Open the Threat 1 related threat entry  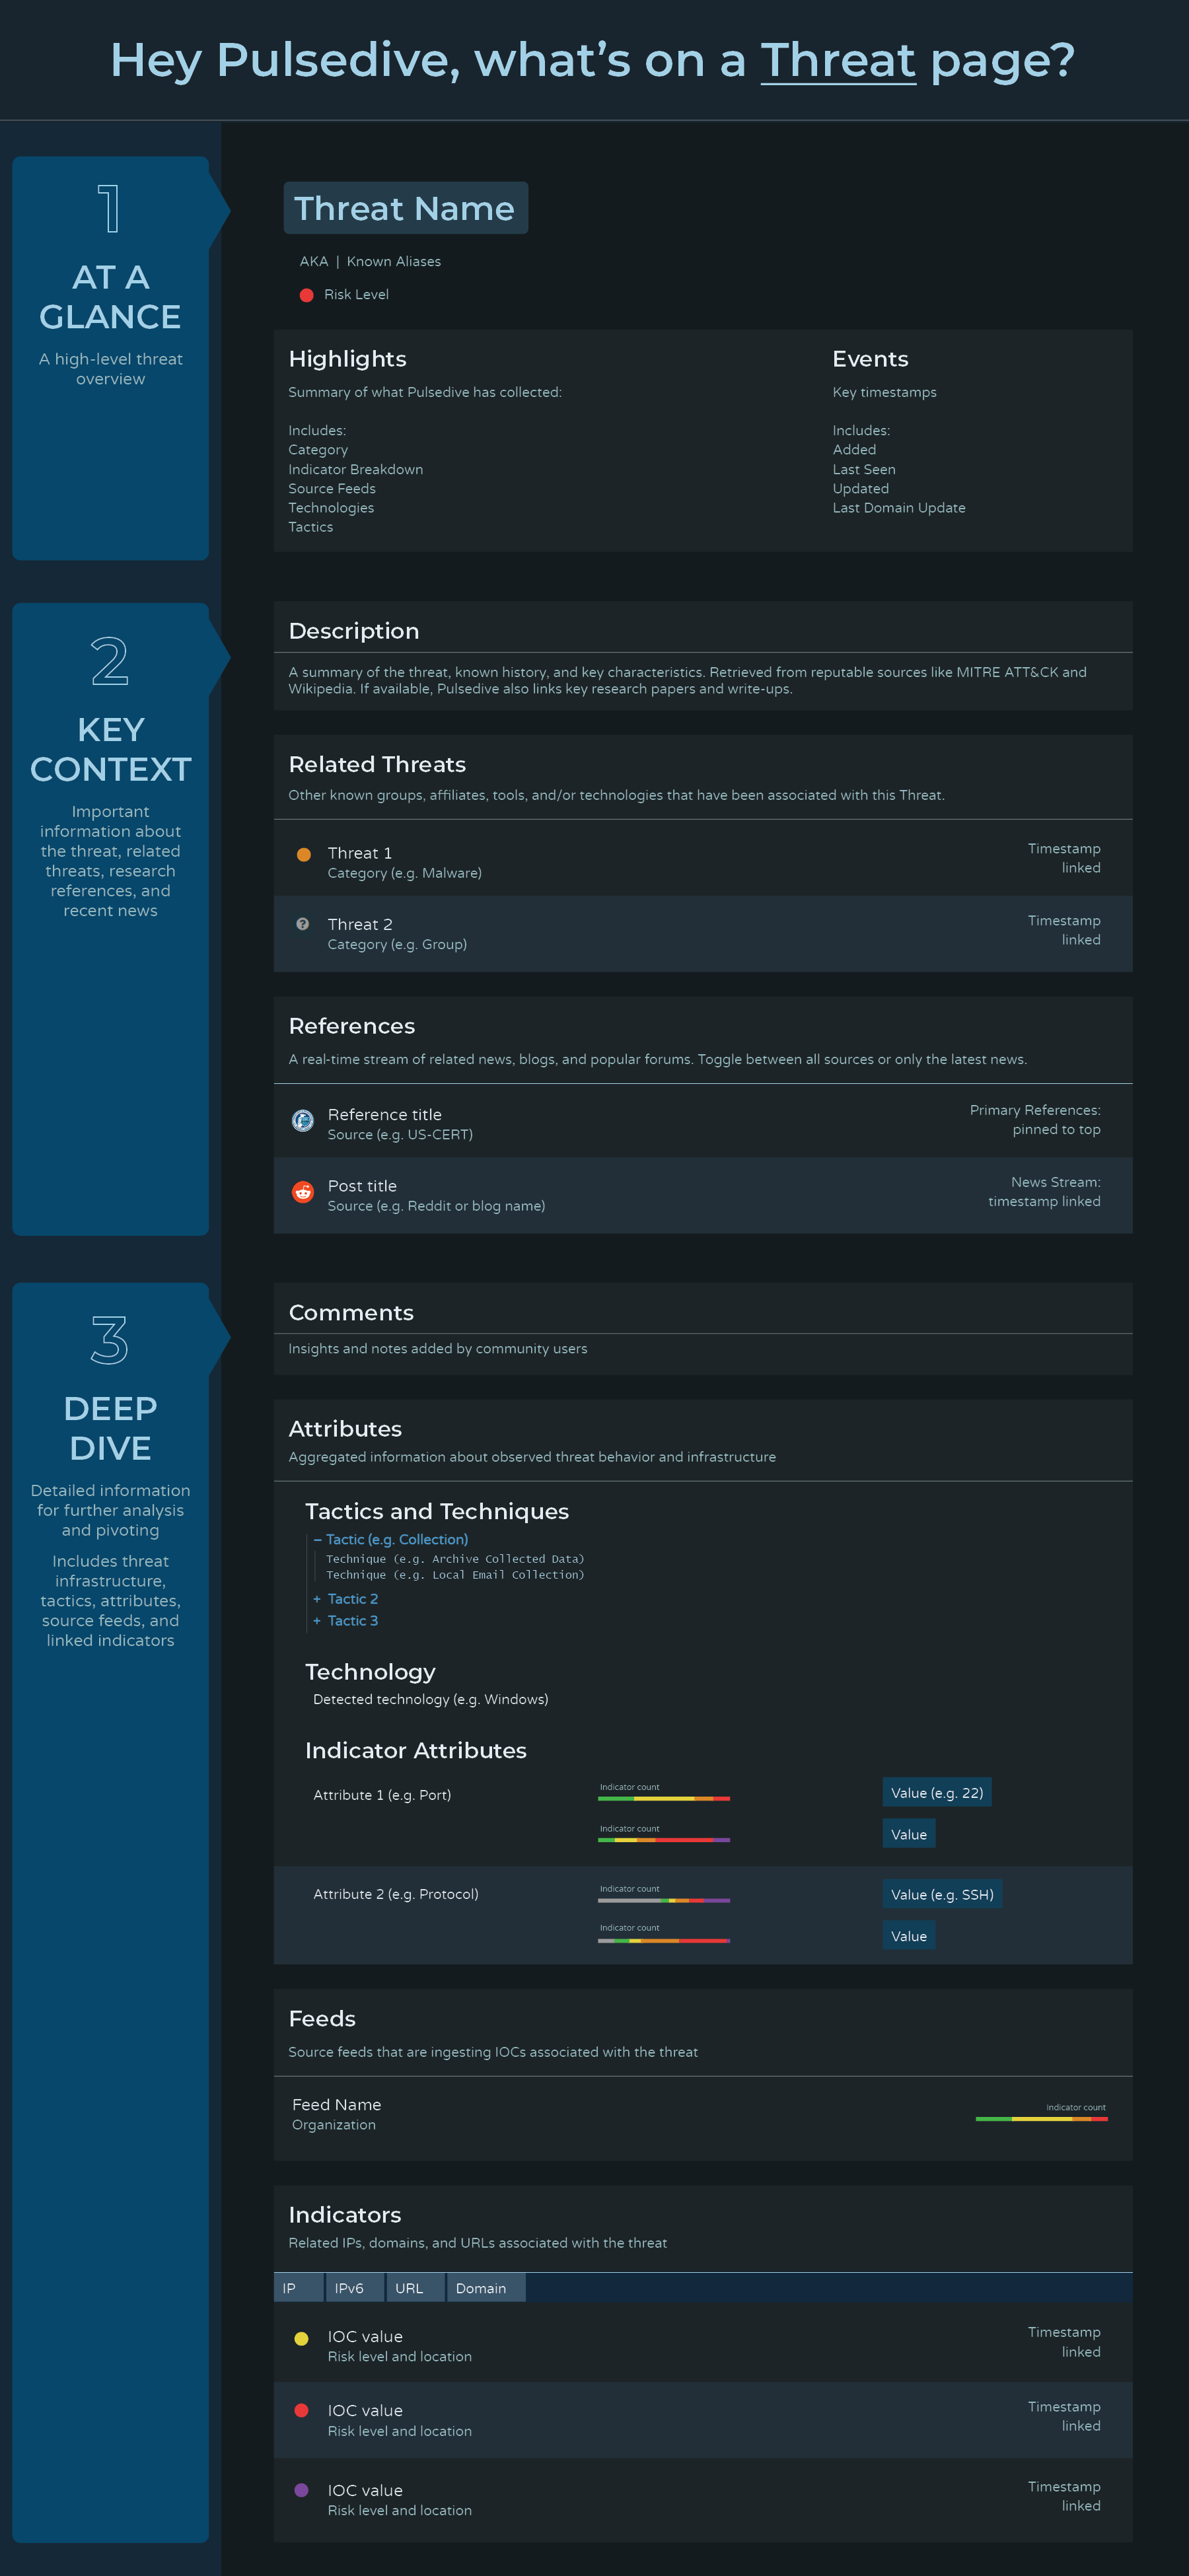point(703,859)
